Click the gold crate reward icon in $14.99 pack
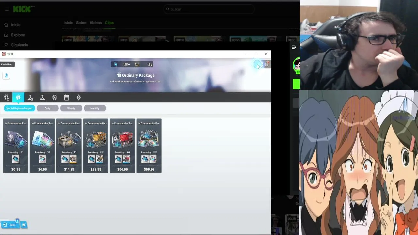Viewport: 418px width, 235px height. tap(73, 159)
